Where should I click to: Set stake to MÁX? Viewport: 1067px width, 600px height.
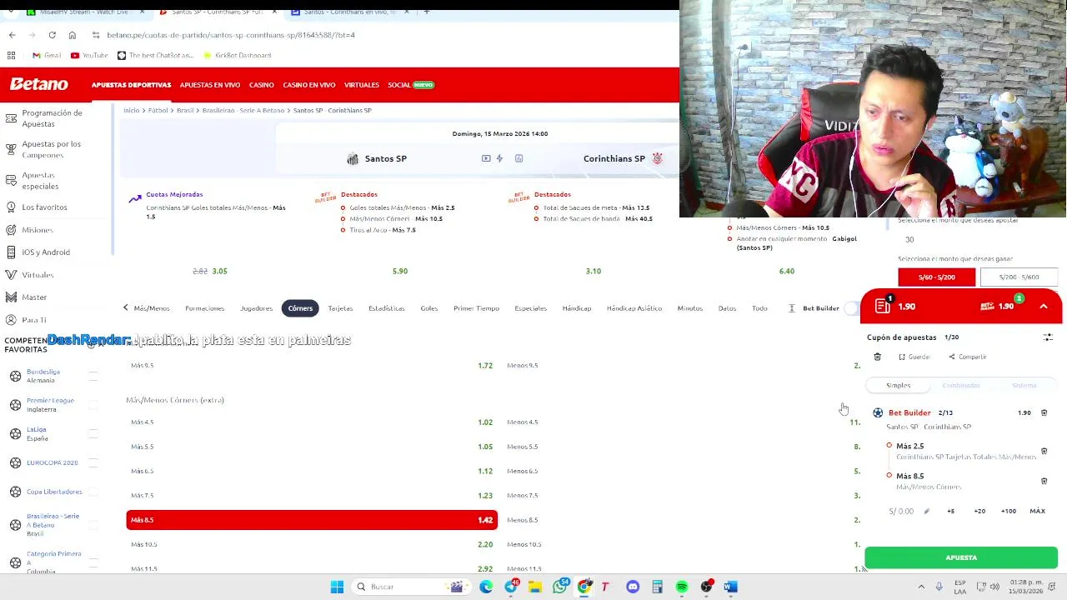(1038, 511)
